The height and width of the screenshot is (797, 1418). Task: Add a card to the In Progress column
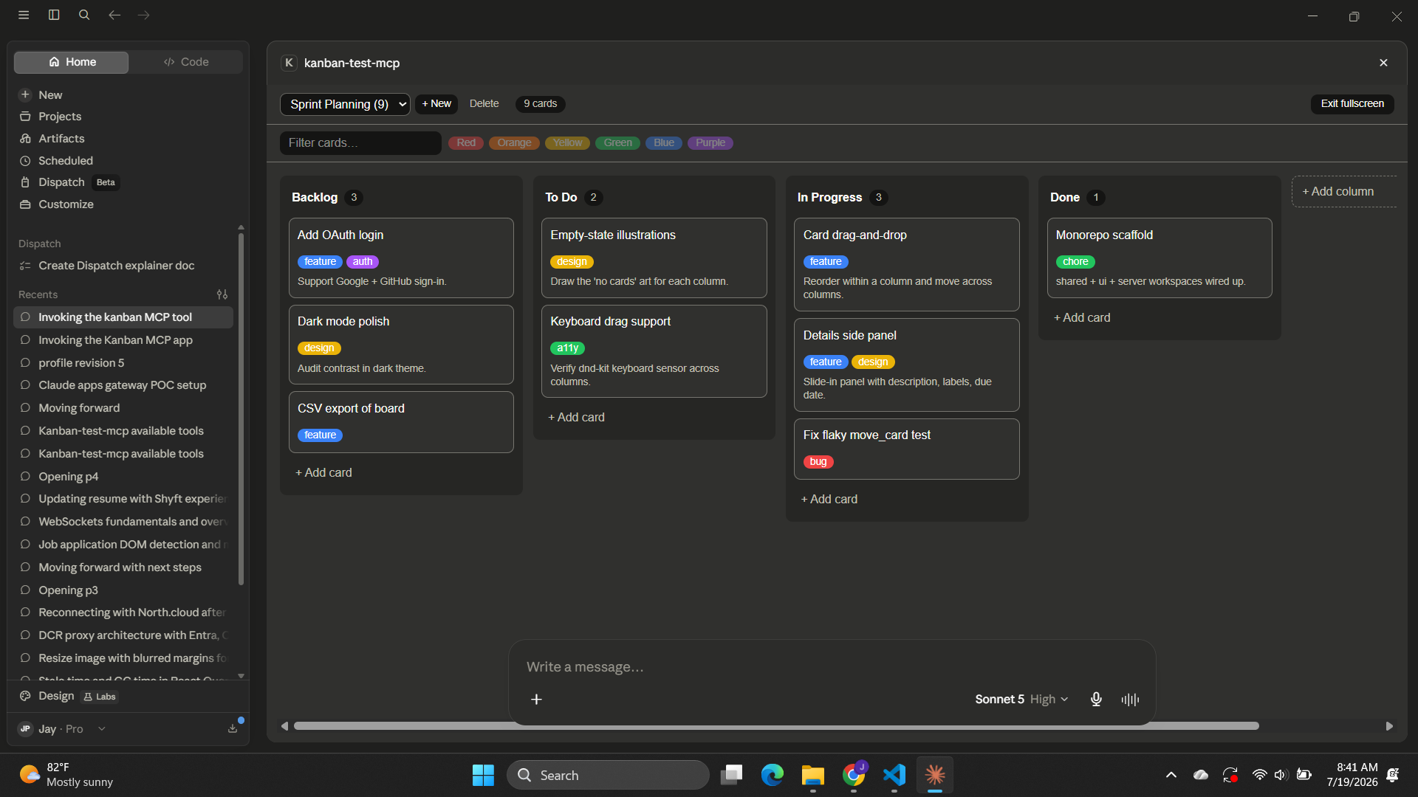pyautogui.click(x=829, y=499)
